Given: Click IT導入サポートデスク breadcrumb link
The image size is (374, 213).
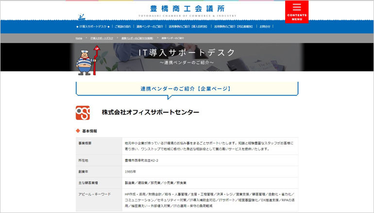Looking at the screenshot, I should point(102,38).
